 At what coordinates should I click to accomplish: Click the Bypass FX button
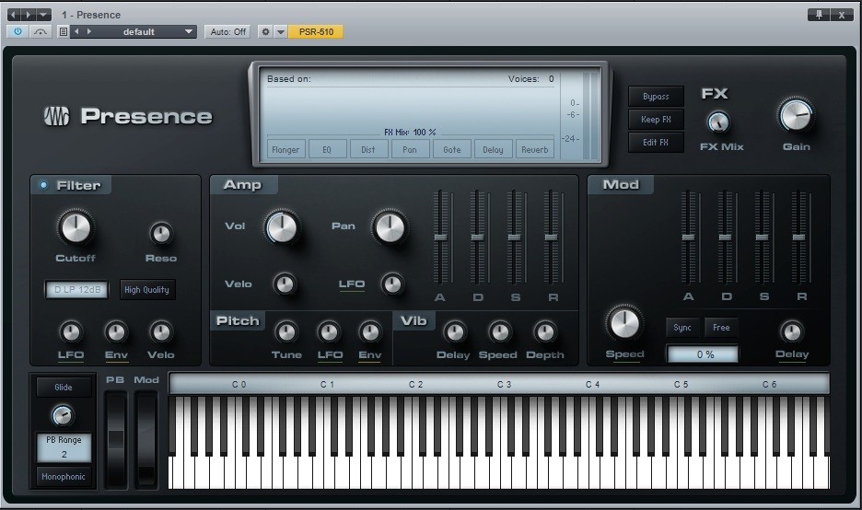(x=656, y=96)
